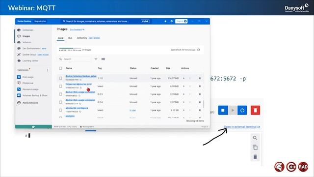Tick the select-all images checkbox
The image size is (314, 177).
click(60, 68)
